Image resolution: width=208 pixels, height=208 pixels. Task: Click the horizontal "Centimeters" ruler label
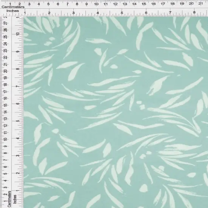point(13,7)
